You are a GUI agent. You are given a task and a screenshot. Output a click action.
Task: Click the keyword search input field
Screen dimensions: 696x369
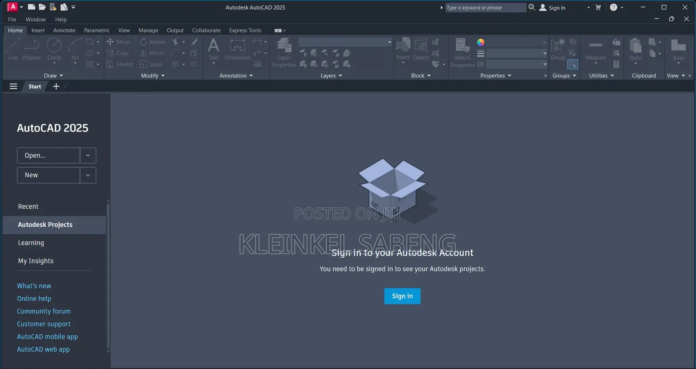click(485, 7)
